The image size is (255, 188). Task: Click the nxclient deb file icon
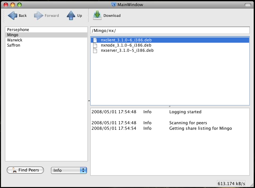(95, 40)
